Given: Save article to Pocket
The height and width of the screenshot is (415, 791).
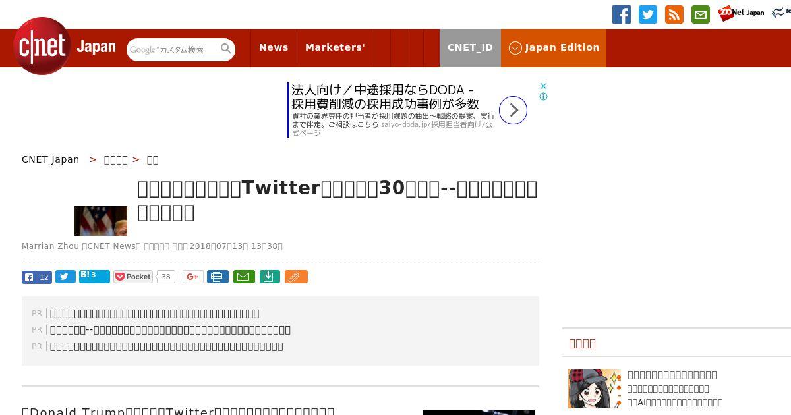Looking at the screenshot, I should pos(133,277).
